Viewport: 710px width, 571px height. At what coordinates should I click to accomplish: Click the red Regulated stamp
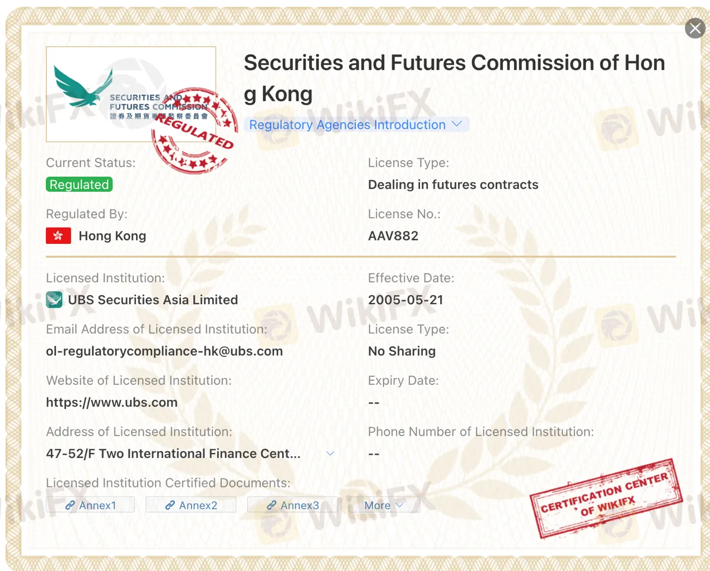click(x=193, y=131)
